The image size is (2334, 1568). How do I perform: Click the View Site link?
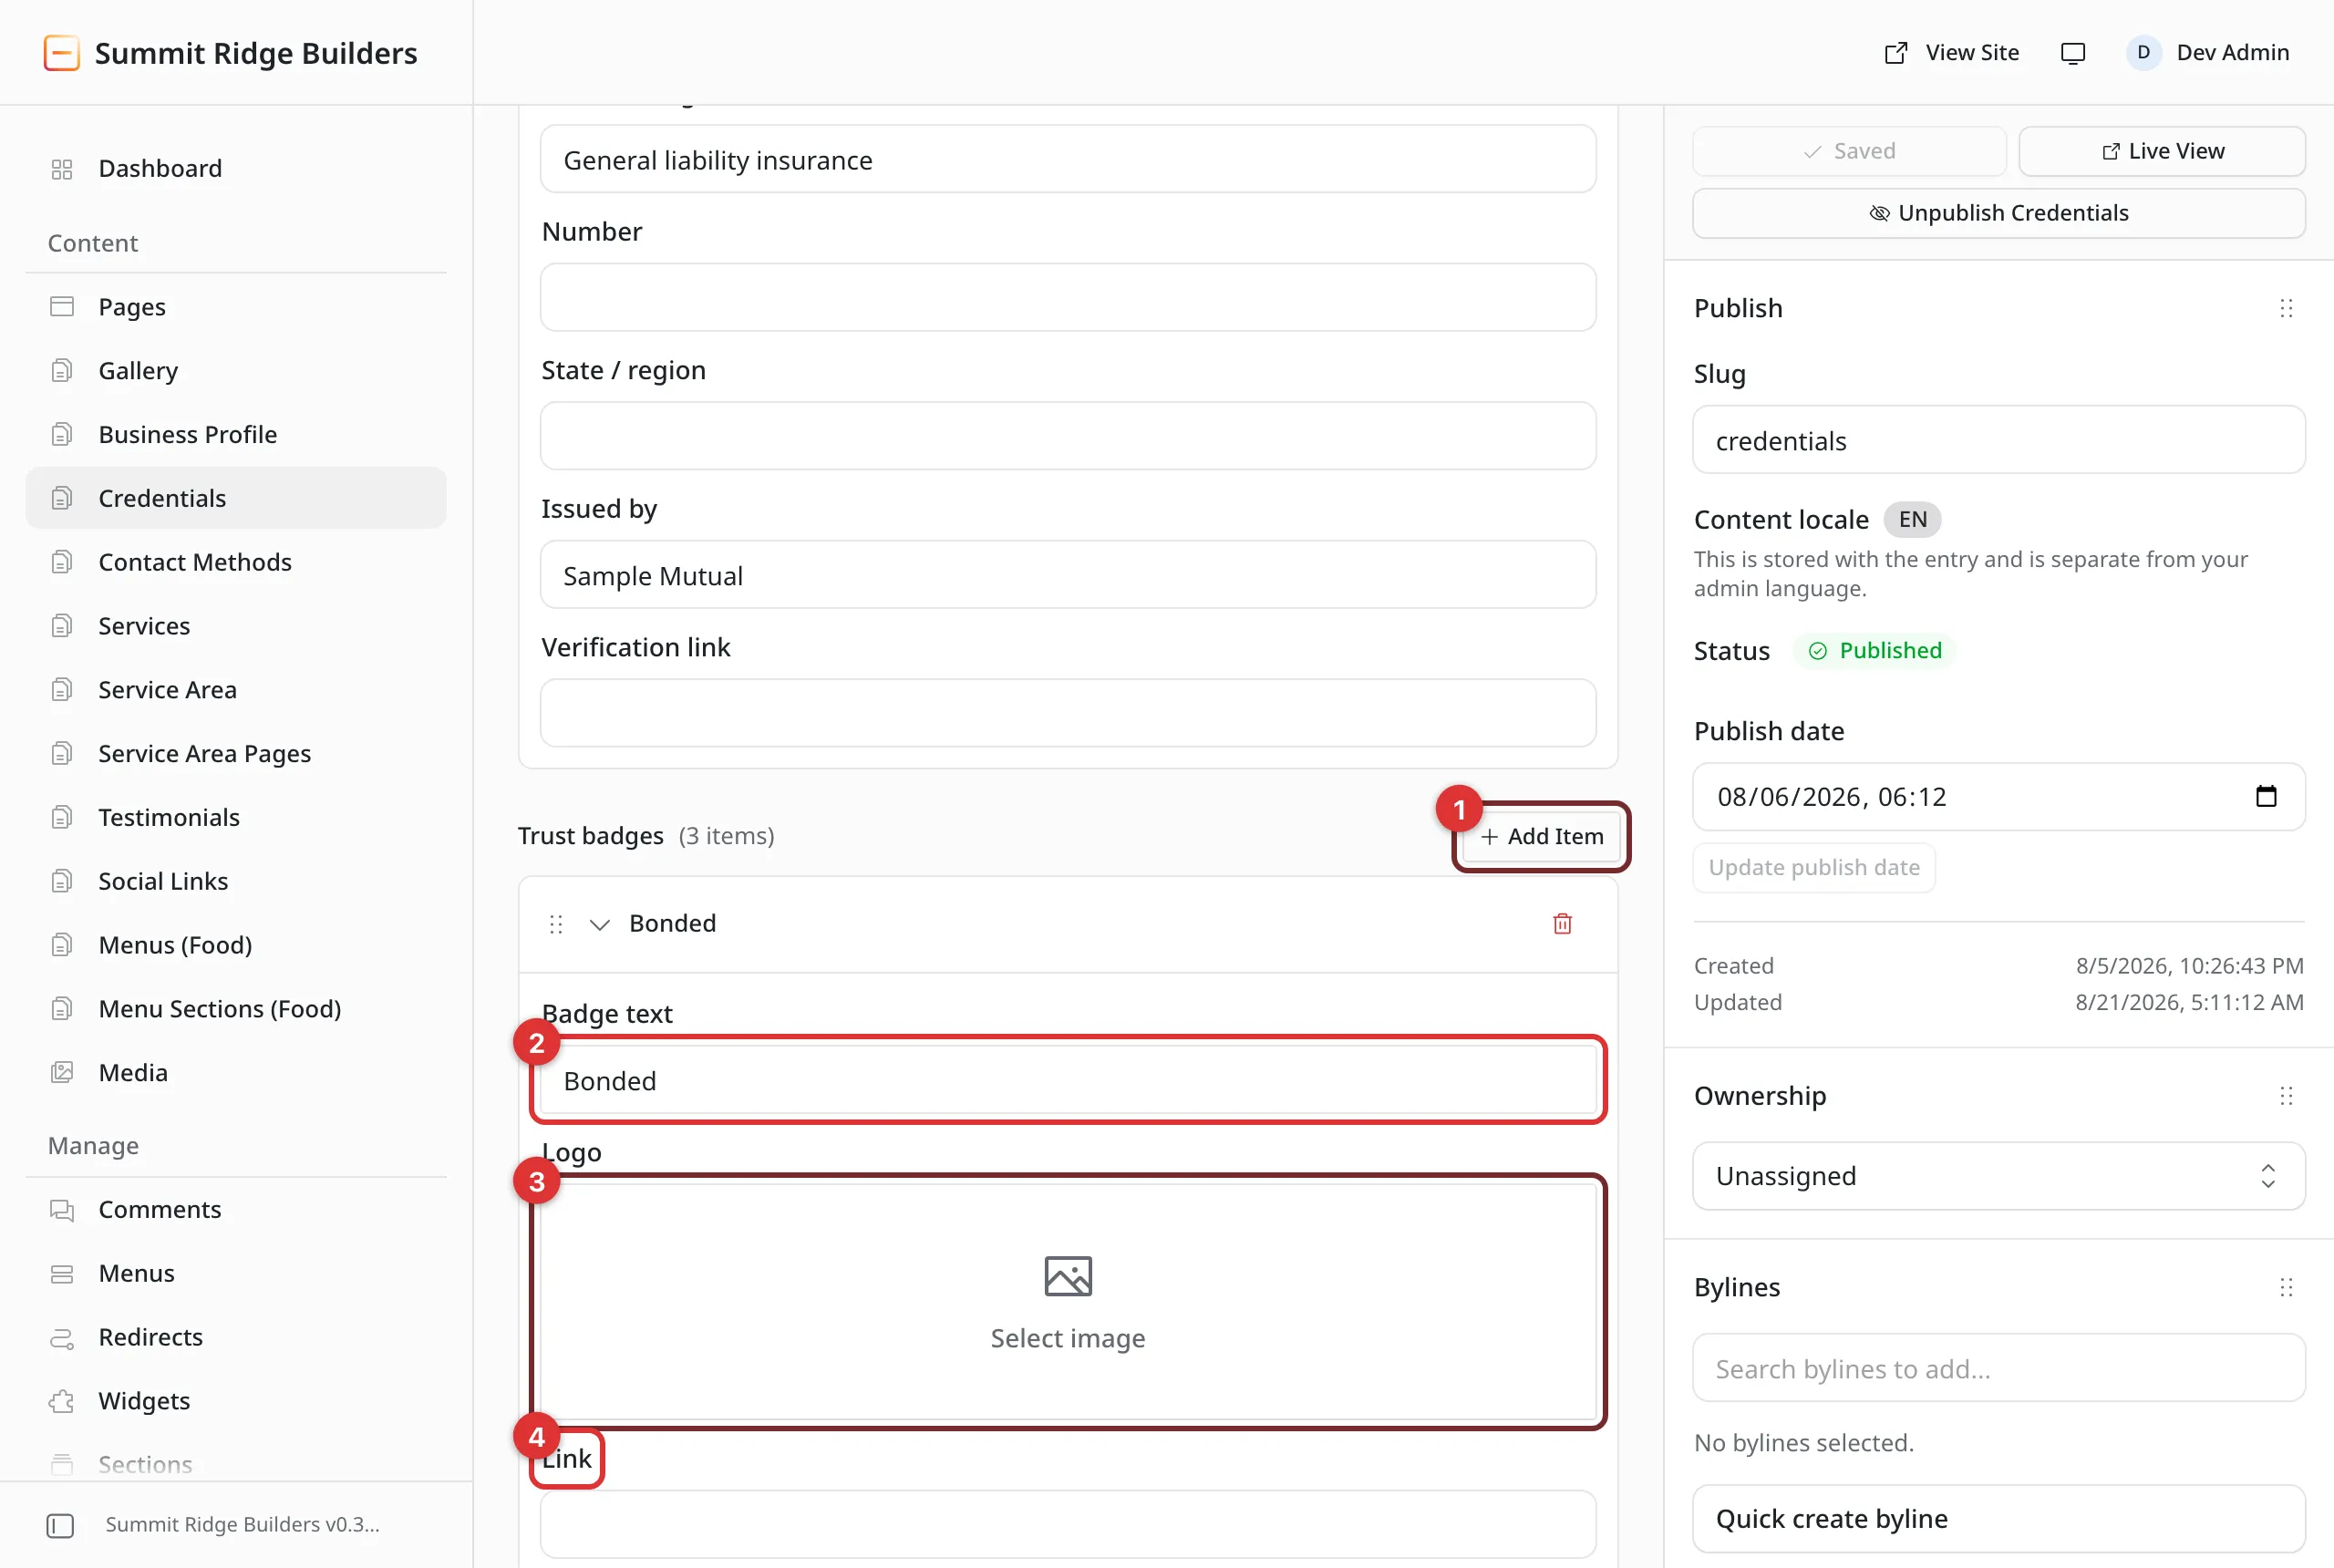click(x=1951, y=53)
